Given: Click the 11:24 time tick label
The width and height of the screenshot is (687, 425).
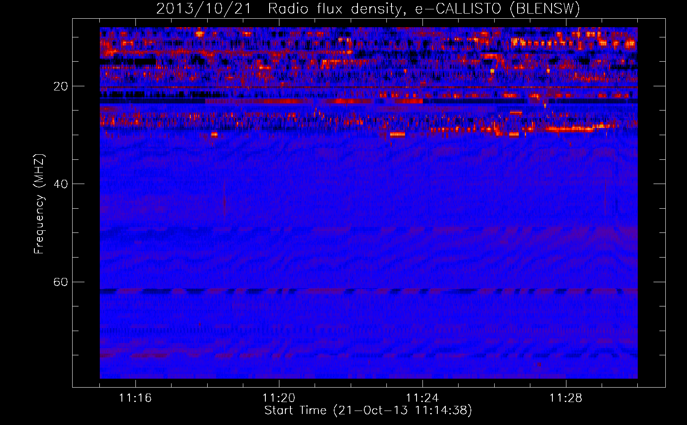Looking at the screenshot, I should point(422,398).
